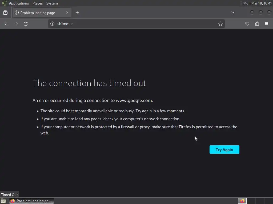
Task: Click the Try Again button
Action: tap(224, 150)
